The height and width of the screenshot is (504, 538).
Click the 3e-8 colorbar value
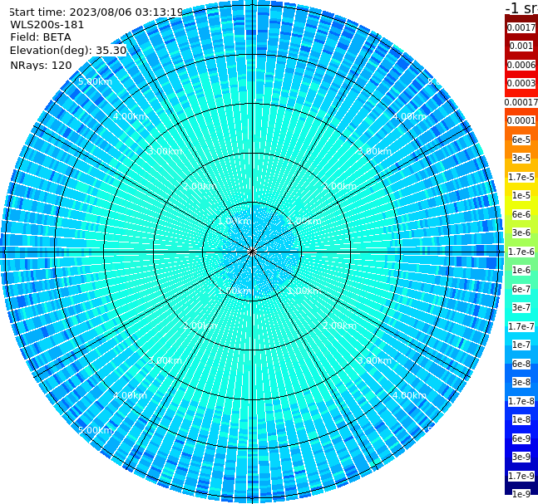coord(521,382)
